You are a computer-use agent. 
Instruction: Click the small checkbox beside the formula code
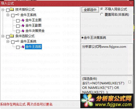pos(130,82)
